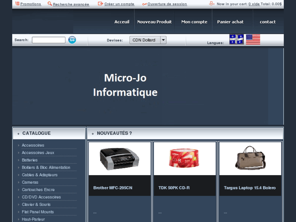
Task: Switch language with the Quebec flag
Action: coord(236,40)
